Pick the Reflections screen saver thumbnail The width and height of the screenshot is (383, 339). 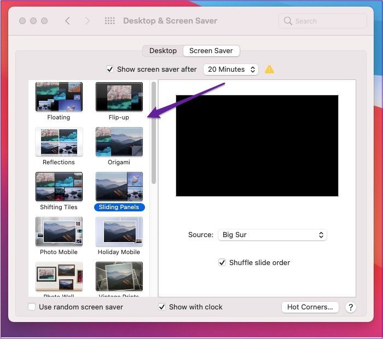(59, 142)
